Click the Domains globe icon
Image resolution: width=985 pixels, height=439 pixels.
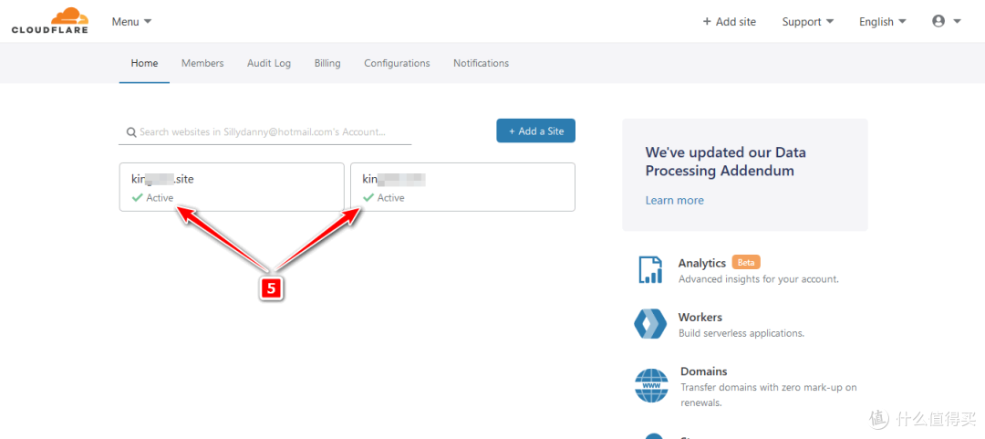(x=651, y=385)
